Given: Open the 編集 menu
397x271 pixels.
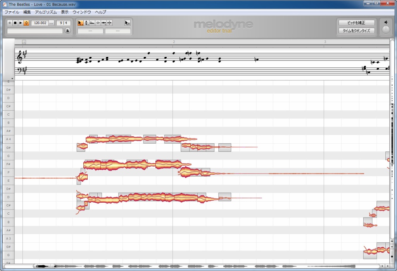Looking at the screenshot, I should 27,12.
